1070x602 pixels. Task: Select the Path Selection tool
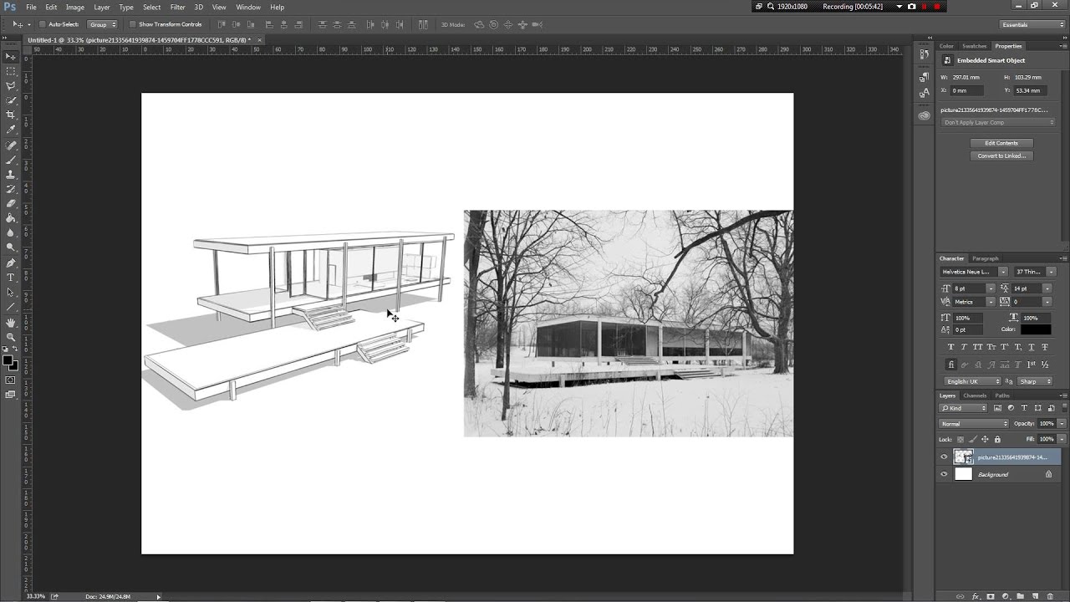(x=11, y=292)
